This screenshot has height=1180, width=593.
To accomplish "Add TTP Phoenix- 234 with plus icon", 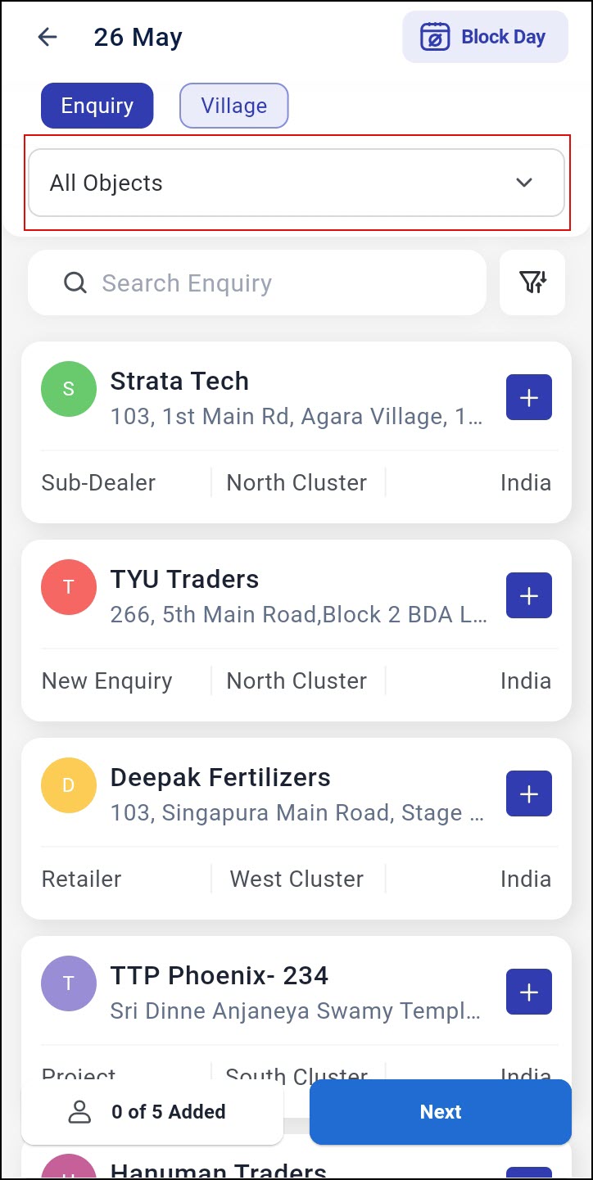I will [529, 992].
